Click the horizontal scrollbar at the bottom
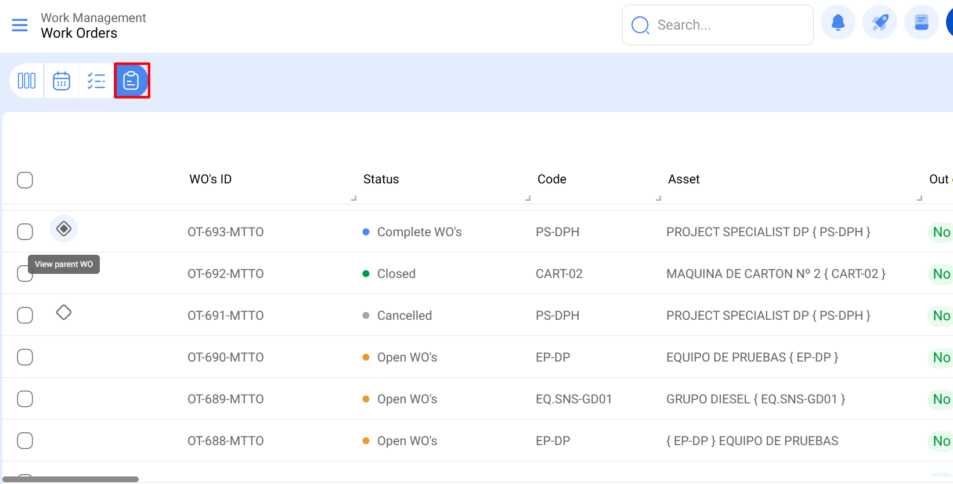953x484 pixels. (x=70, y=479)
